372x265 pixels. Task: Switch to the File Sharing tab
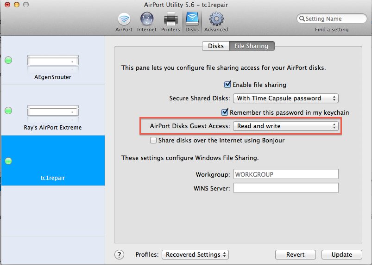[x=252, y=46]
